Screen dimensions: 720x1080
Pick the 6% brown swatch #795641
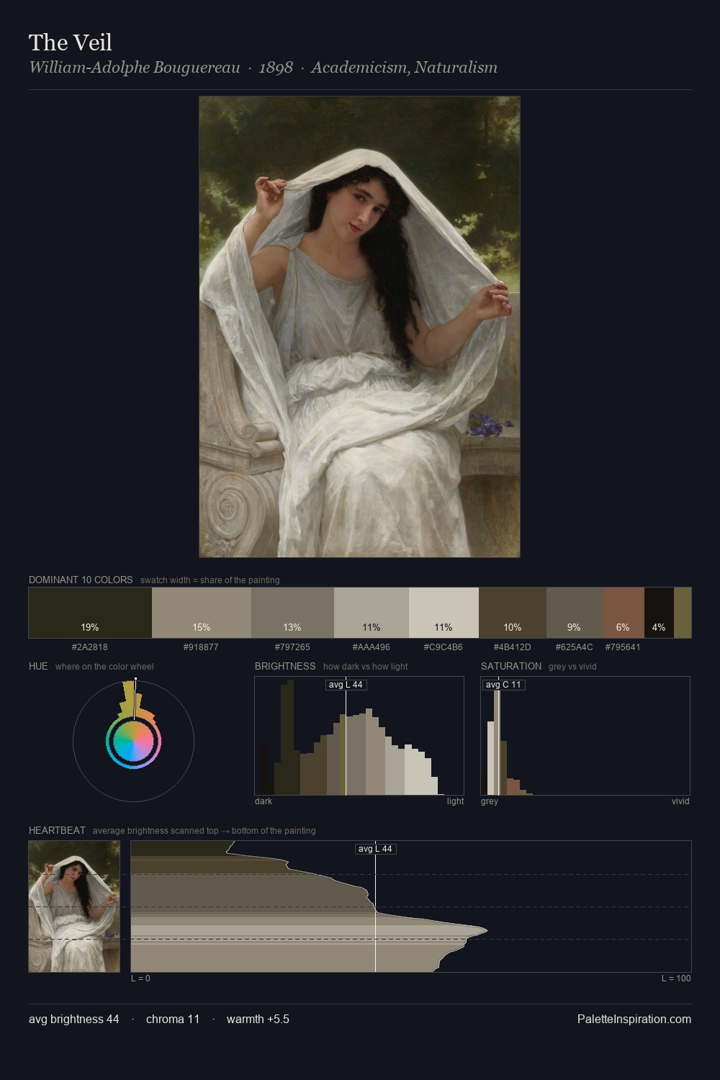[623, 613]
